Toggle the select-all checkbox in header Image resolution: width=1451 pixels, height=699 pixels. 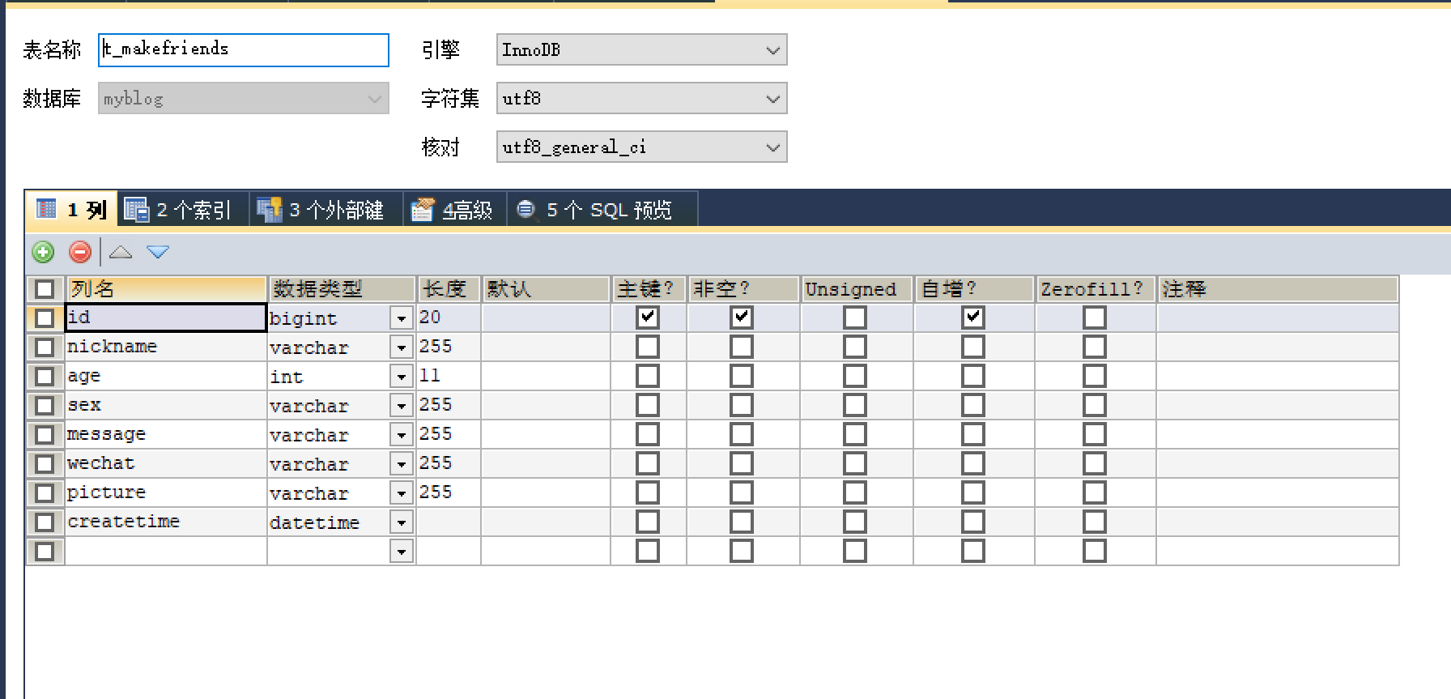(x=45, y=289)
